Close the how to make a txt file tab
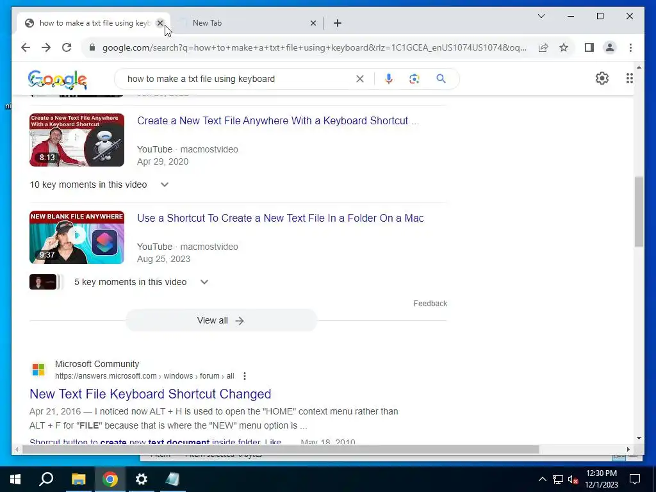 coord(160,23)
